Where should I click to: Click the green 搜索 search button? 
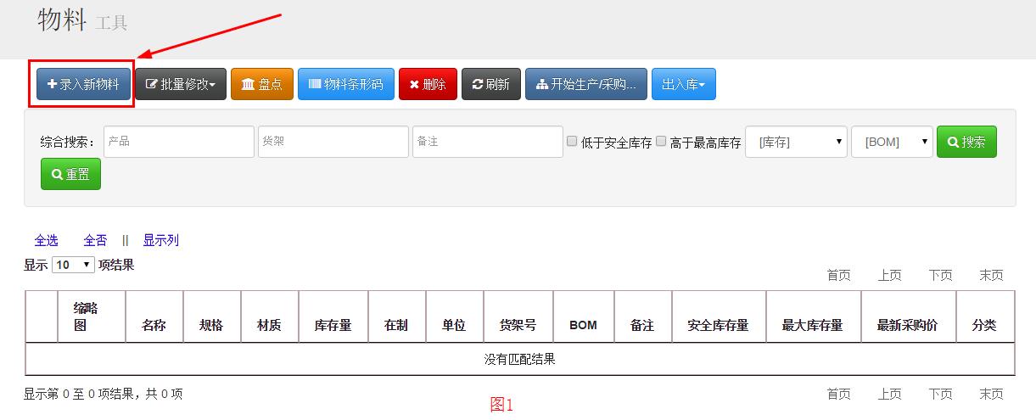point(966,142)
